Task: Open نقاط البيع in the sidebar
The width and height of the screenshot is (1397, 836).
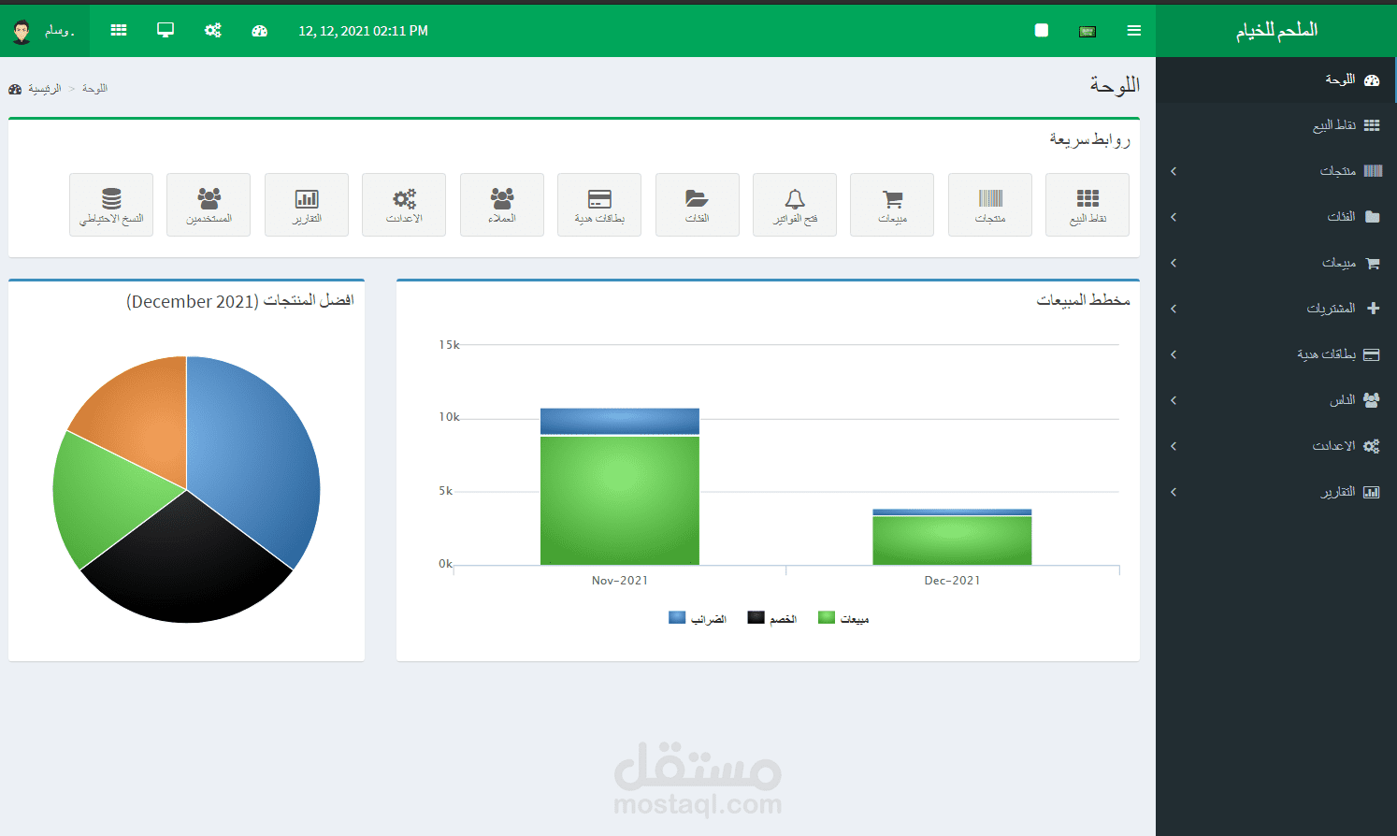Action: [1276, 125]
